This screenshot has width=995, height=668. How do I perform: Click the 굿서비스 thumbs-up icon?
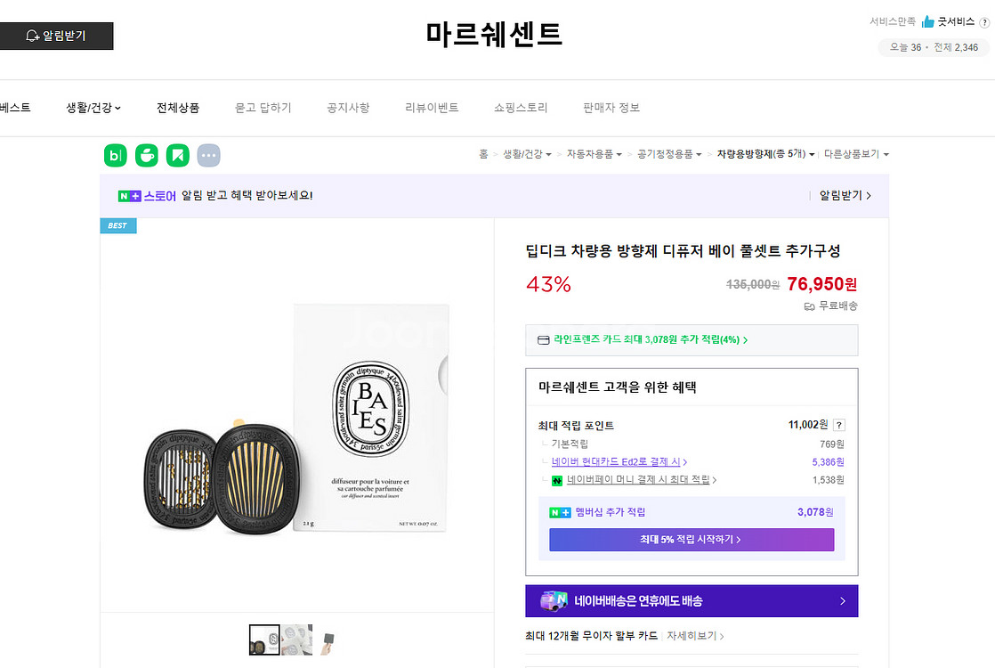tap(928, 21)
